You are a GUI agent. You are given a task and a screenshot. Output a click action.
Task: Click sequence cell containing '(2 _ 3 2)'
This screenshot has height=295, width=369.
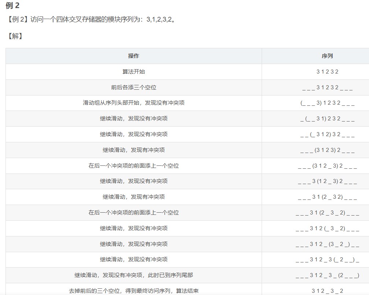[327, 197]
